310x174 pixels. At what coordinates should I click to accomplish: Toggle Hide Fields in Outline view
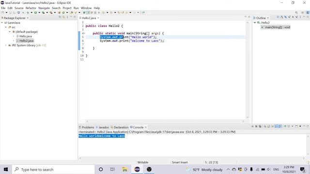(285, 17)
